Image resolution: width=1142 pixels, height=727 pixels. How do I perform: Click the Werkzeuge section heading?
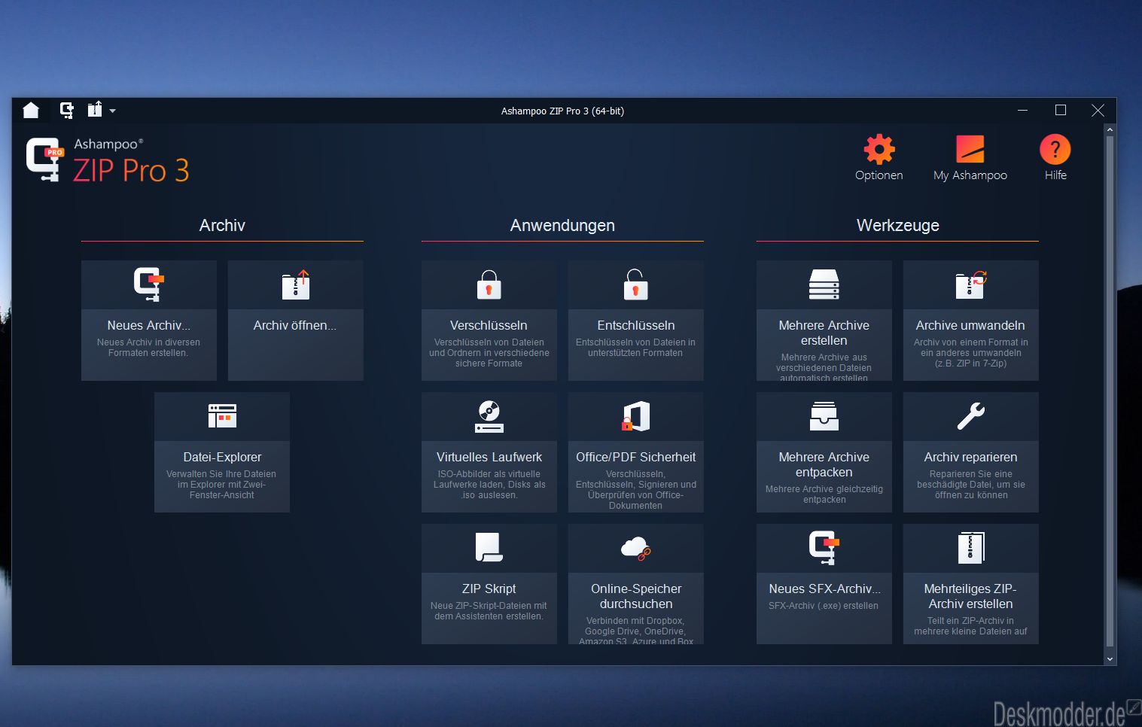click(x=898, y=225)
